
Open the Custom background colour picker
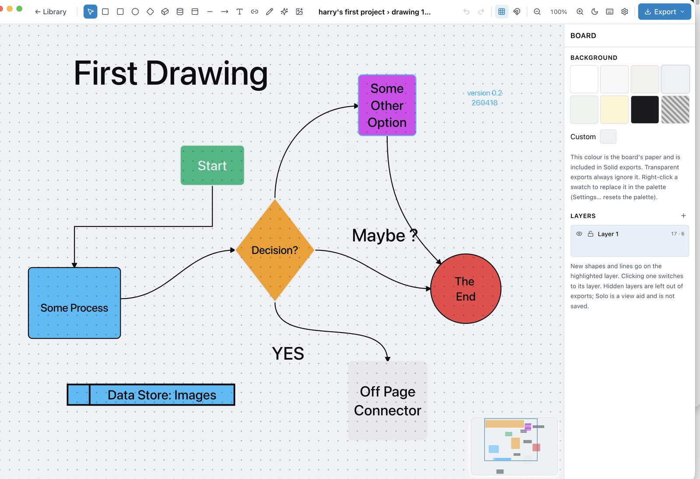pos(608,137)
